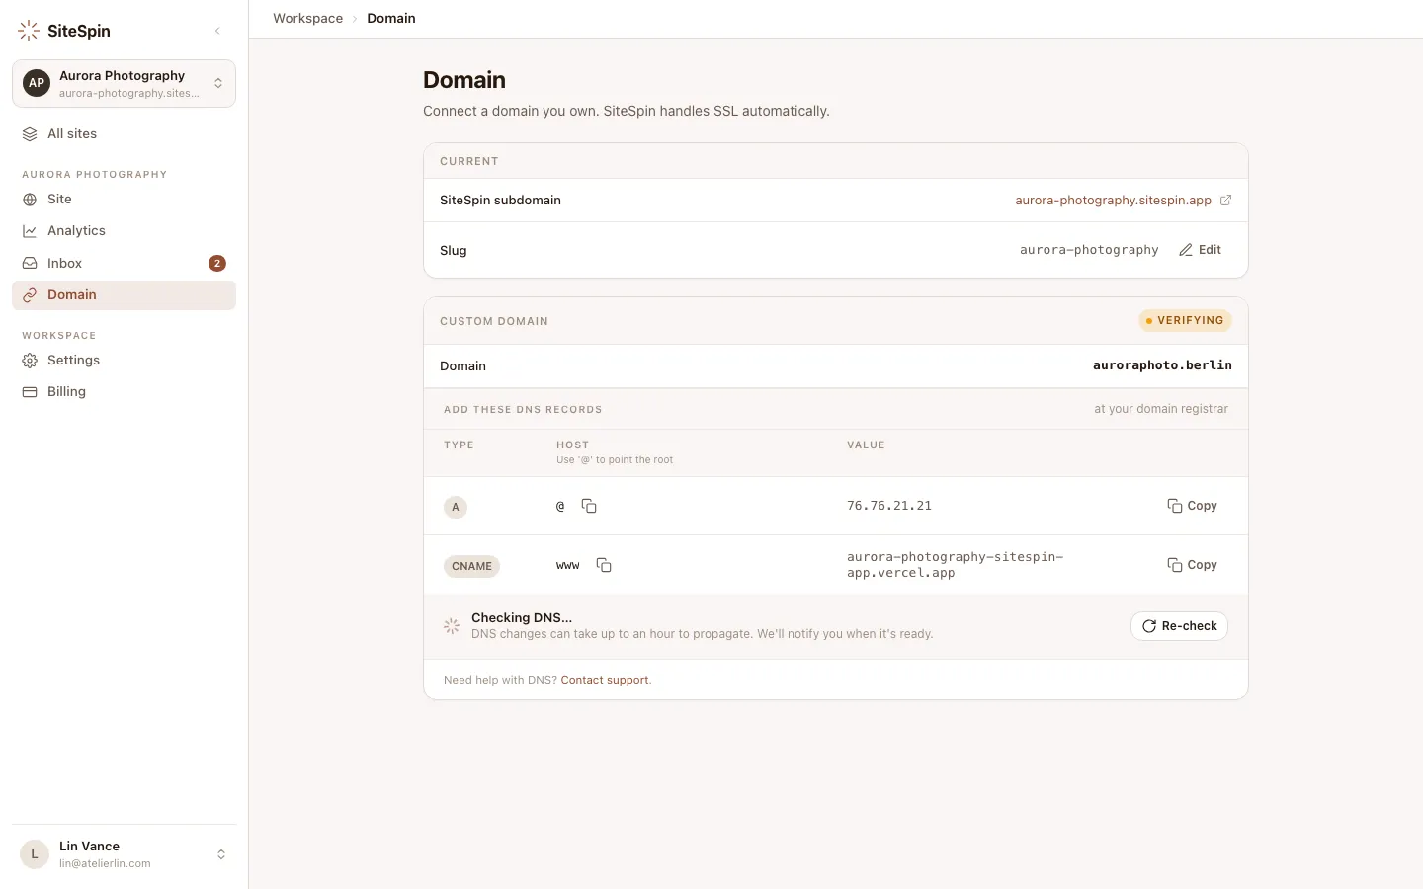Click the auroraphoto.berlin domain value
The height and width of the screenshot is (889, 1423).
1162,365
